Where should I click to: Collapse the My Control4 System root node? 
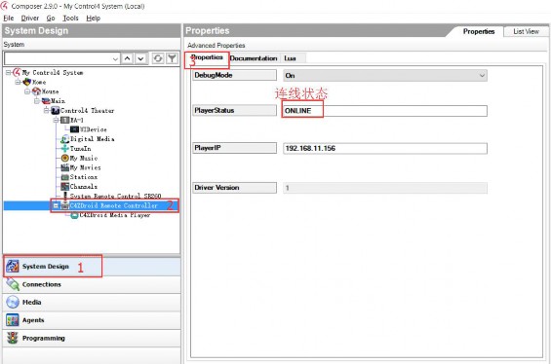click(x=8, y=73)
